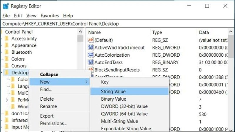Select QWORD (64-bit) Value option
The image size is (235, 132).
(x=130, y=114)
